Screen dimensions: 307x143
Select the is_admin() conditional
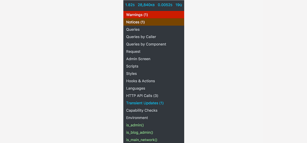click(154, 125)
